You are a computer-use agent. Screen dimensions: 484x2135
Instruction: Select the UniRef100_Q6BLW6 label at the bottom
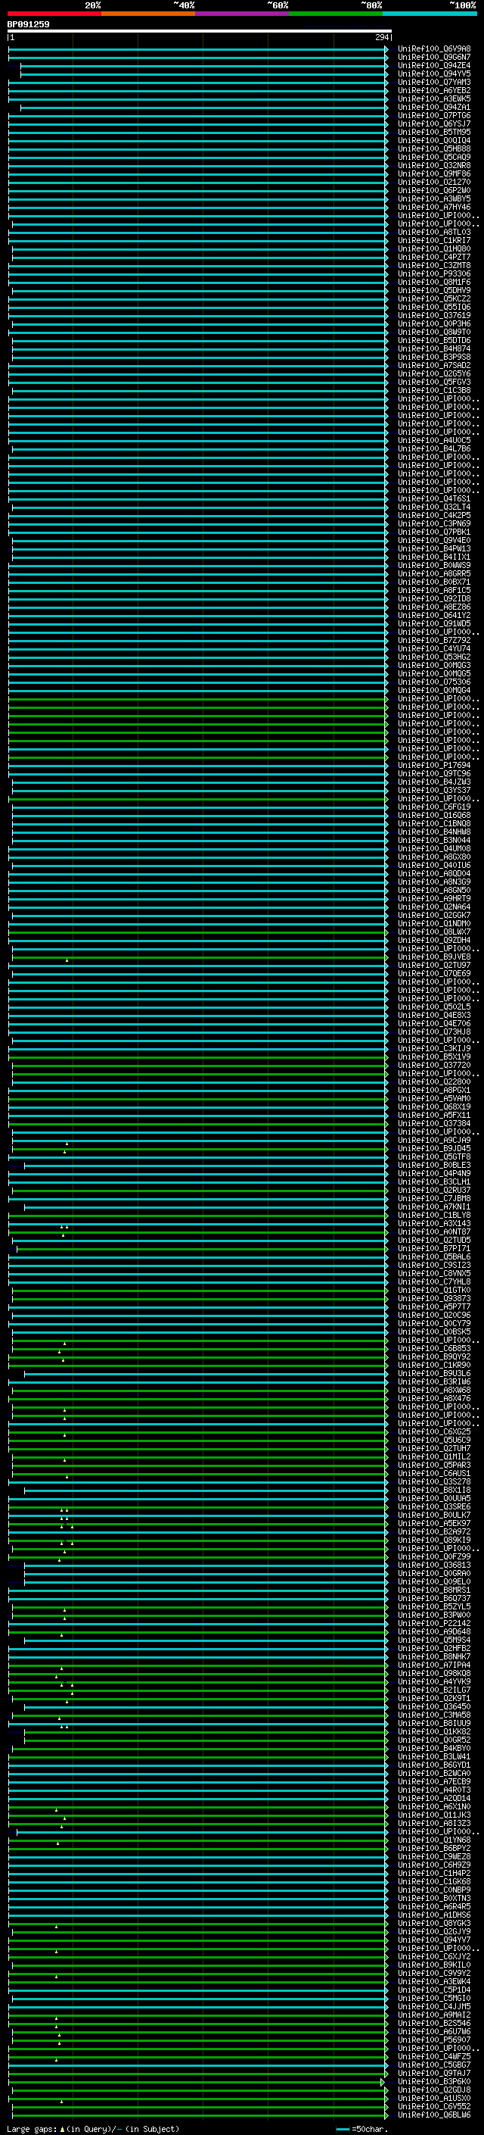click(x=433, y=2115)
